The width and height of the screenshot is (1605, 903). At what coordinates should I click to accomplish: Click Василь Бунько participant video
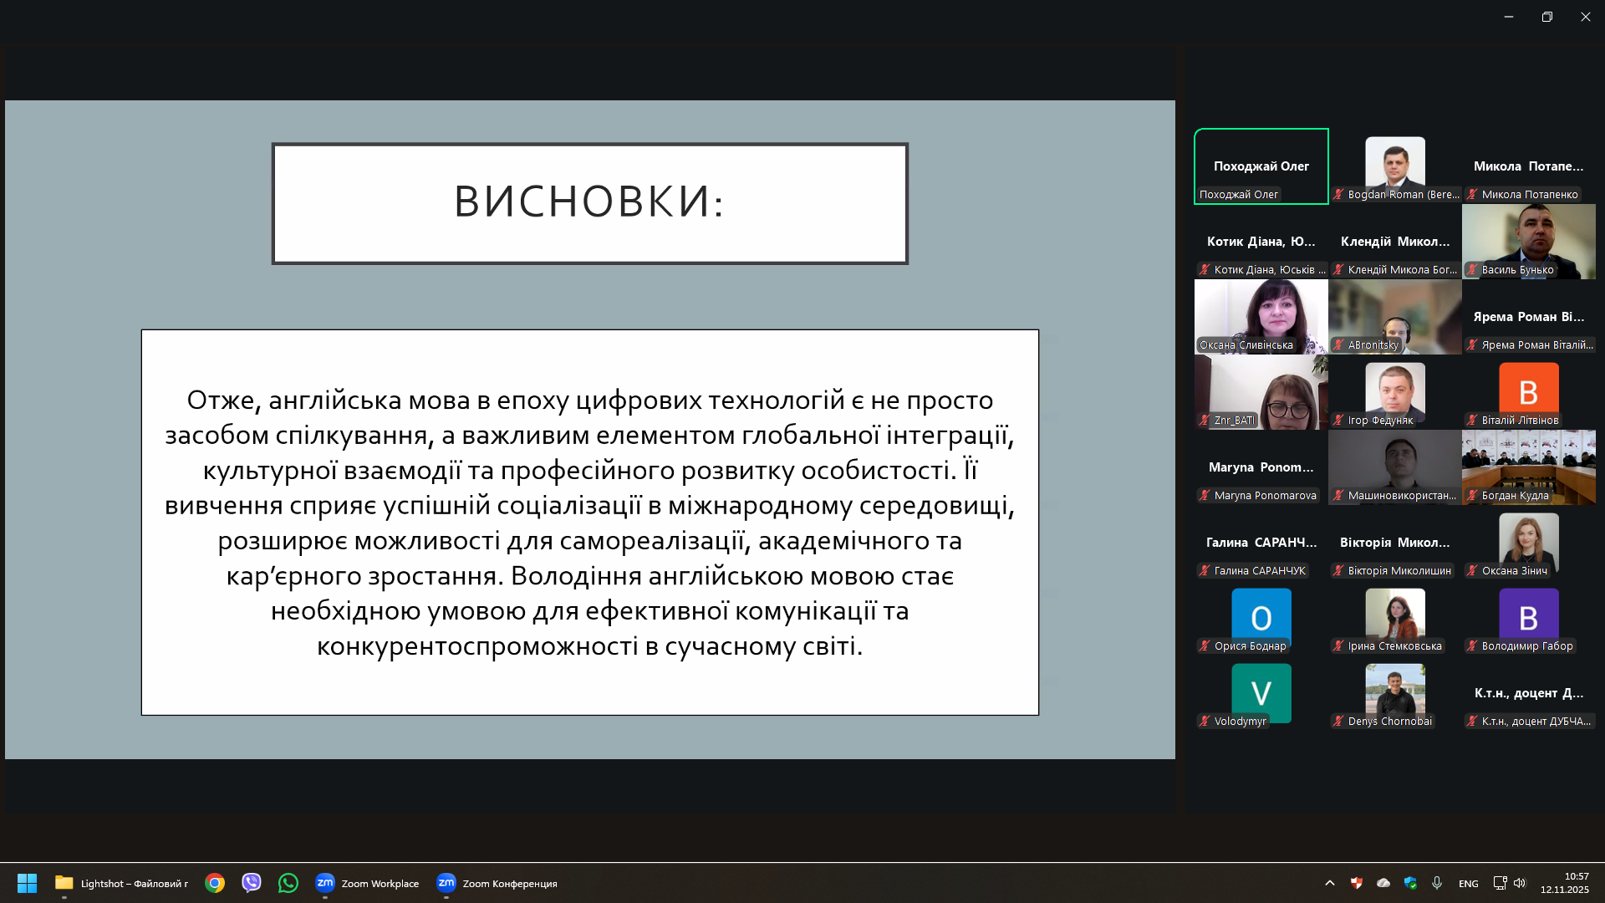[1528, 241]
